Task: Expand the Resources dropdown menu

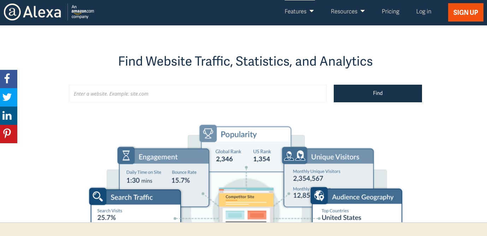Action: point(348,11)
